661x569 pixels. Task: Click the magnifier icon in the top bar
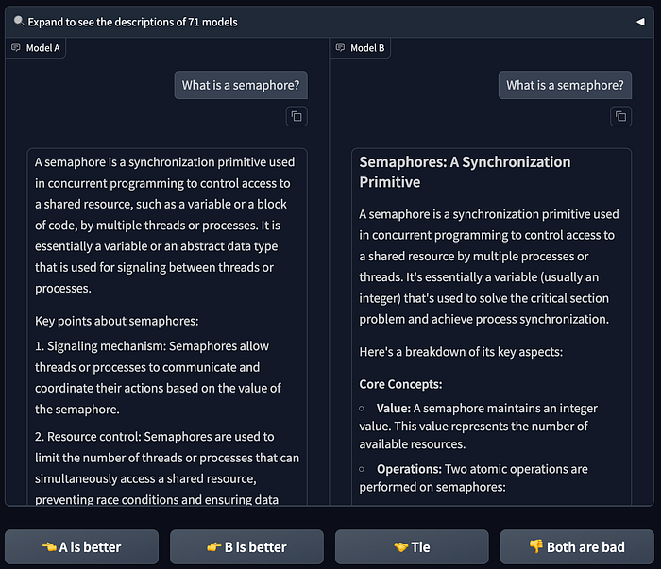(x=20, y=22)
